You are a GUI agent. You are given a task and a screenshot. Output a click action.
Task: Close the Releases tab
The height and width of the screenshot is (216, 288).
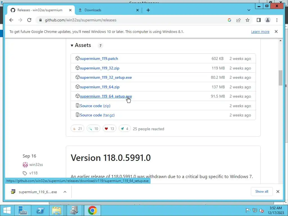pyautogui.click(x=70, y=10)
